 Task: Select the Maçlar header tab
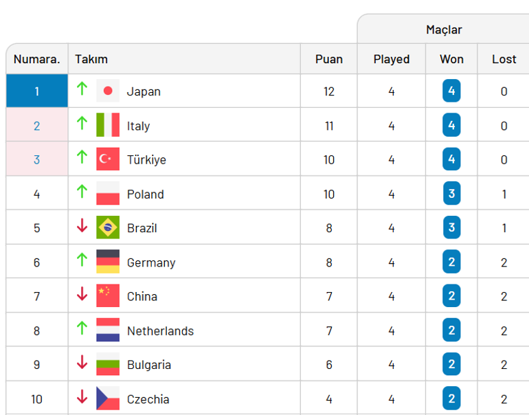pyautogui.click(x=444, y=30)
